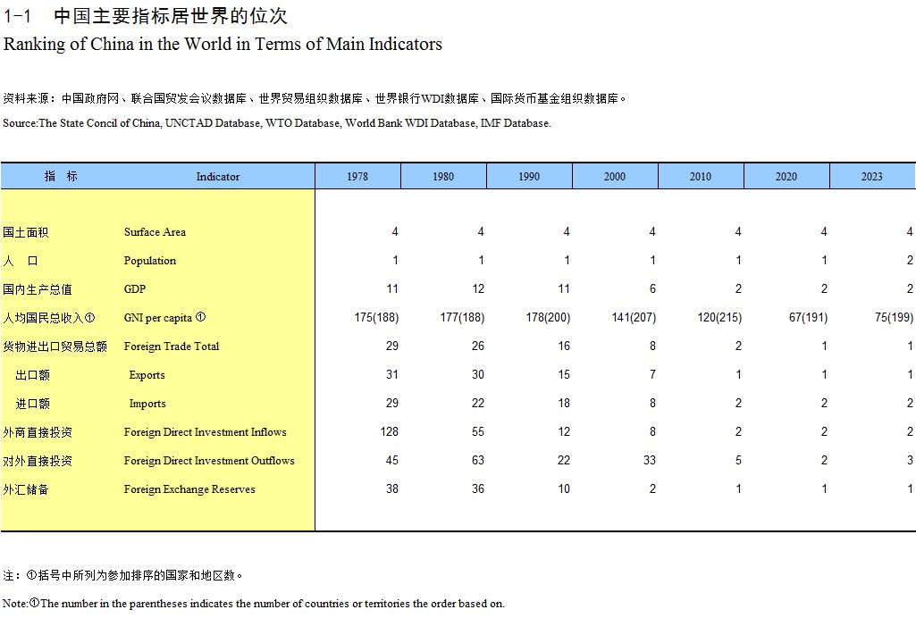Select the 指标 header cell
Image resolution: width=916 pixels, height=618 pixels.
[61, 177]
